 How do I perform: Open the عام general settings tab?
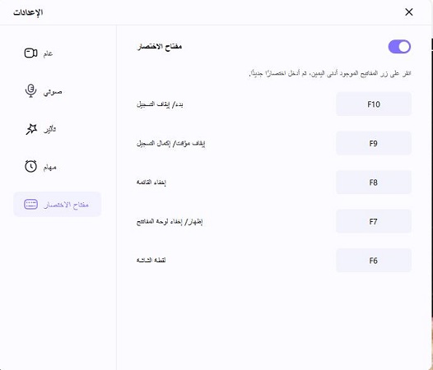(48, 53)
